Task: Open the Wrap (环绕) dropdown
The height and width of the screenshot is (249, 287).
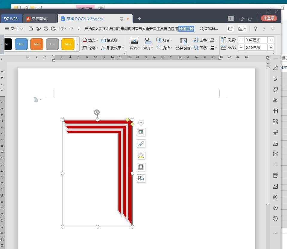Action: point(135,44)
